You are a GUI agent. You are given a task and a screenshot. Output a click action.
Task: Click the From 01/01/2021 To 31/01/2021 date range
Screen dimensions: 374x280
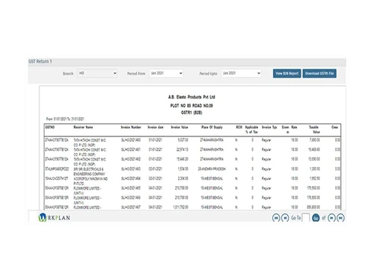click(65, 119)
